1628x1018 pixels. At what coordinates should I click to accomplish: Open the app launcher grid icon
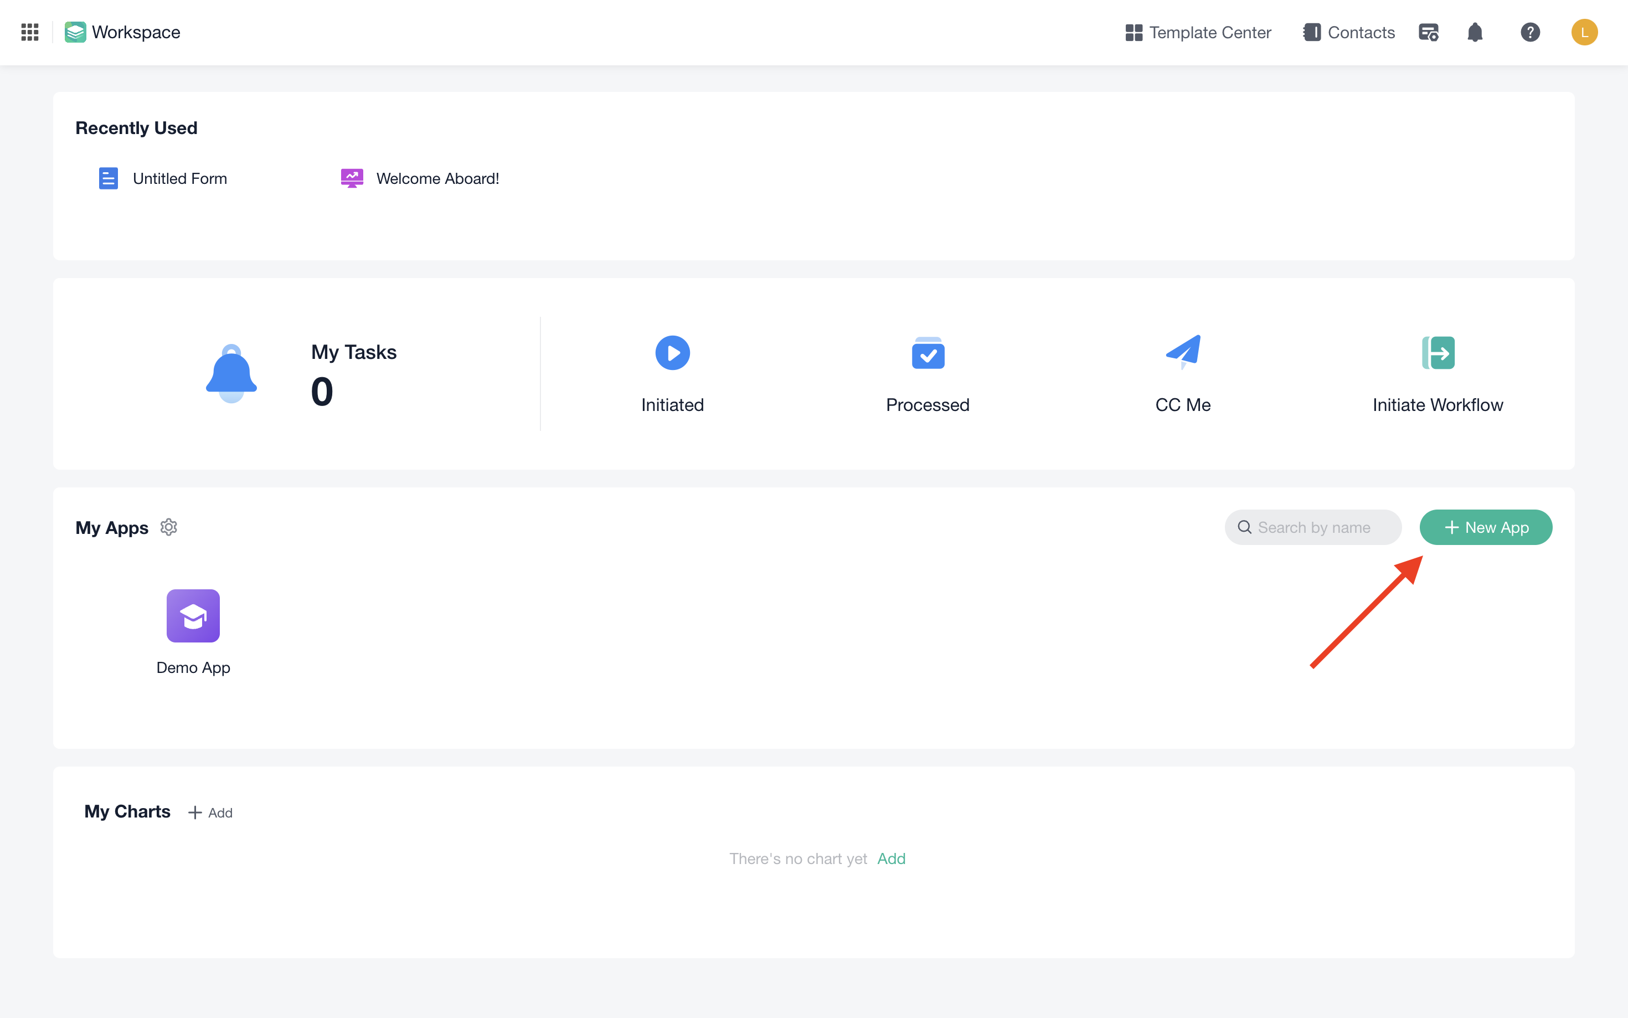[29, 32]
